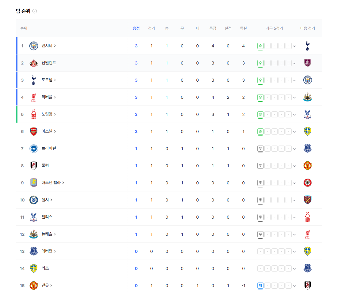Expand recent matches chevron for 리버풀

(294, 98)
